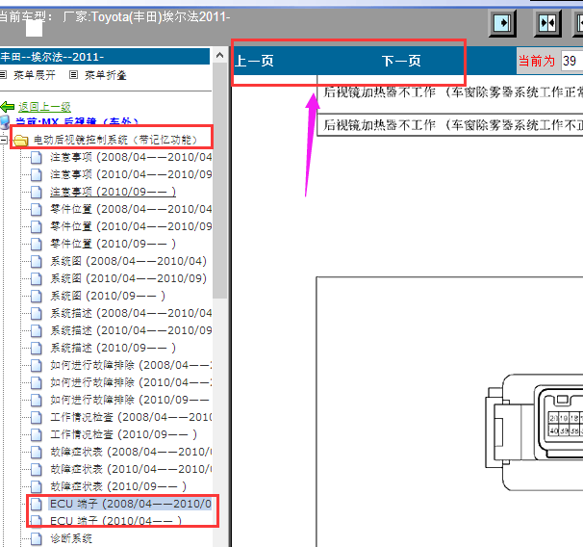Open 系统描述 (2010/09—— ) item

pos(113,348)
